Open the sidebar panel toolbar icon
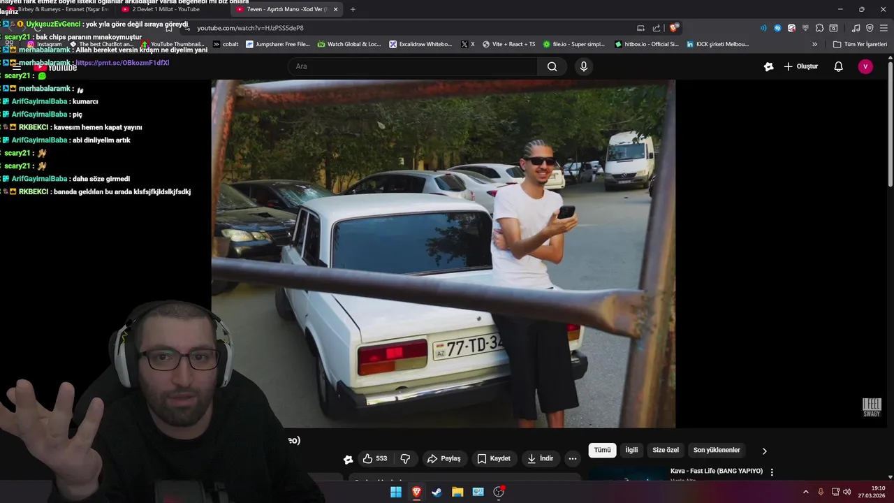Image resolution: width=894 pixels, height=503 pixels. point(833,28)
